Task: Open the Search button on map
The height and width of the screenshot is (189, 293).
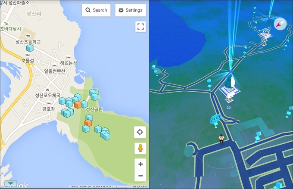Action: [96, 10]
